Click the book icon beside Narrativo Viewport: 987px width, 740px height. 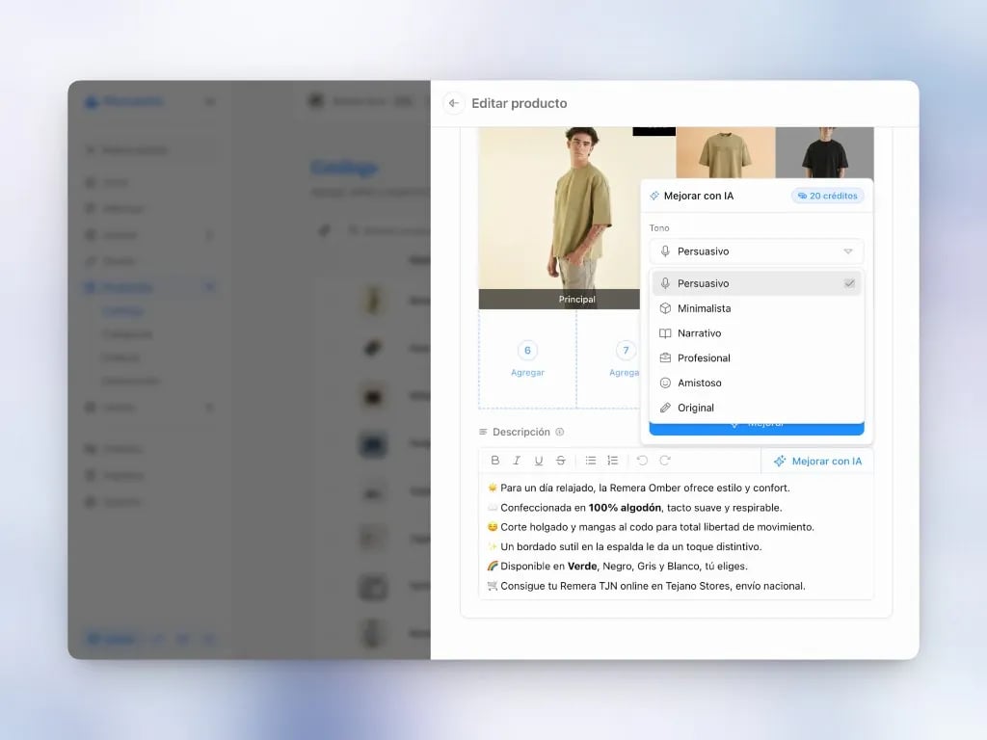(665, 333)
